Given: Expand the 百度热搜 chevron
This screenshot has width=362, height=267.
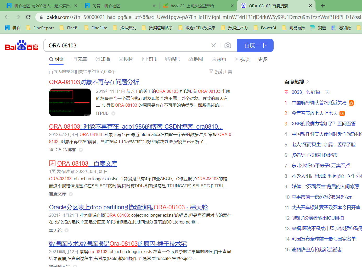Looking at the screenshot, I should pos(308,82).
